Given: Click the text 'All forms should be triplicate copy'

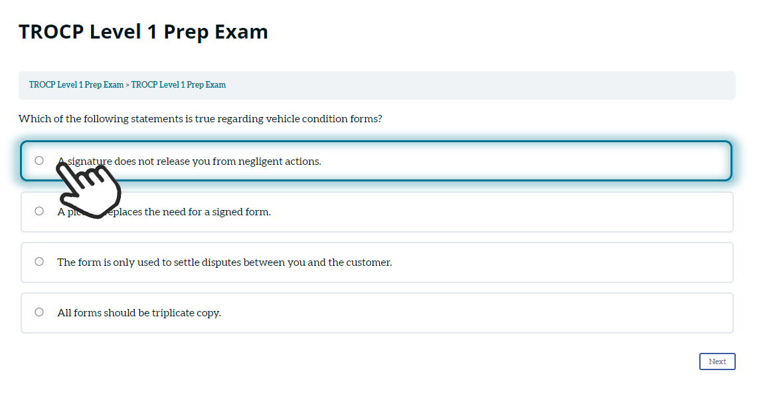Looking at the screenshot, I should 139,313.
